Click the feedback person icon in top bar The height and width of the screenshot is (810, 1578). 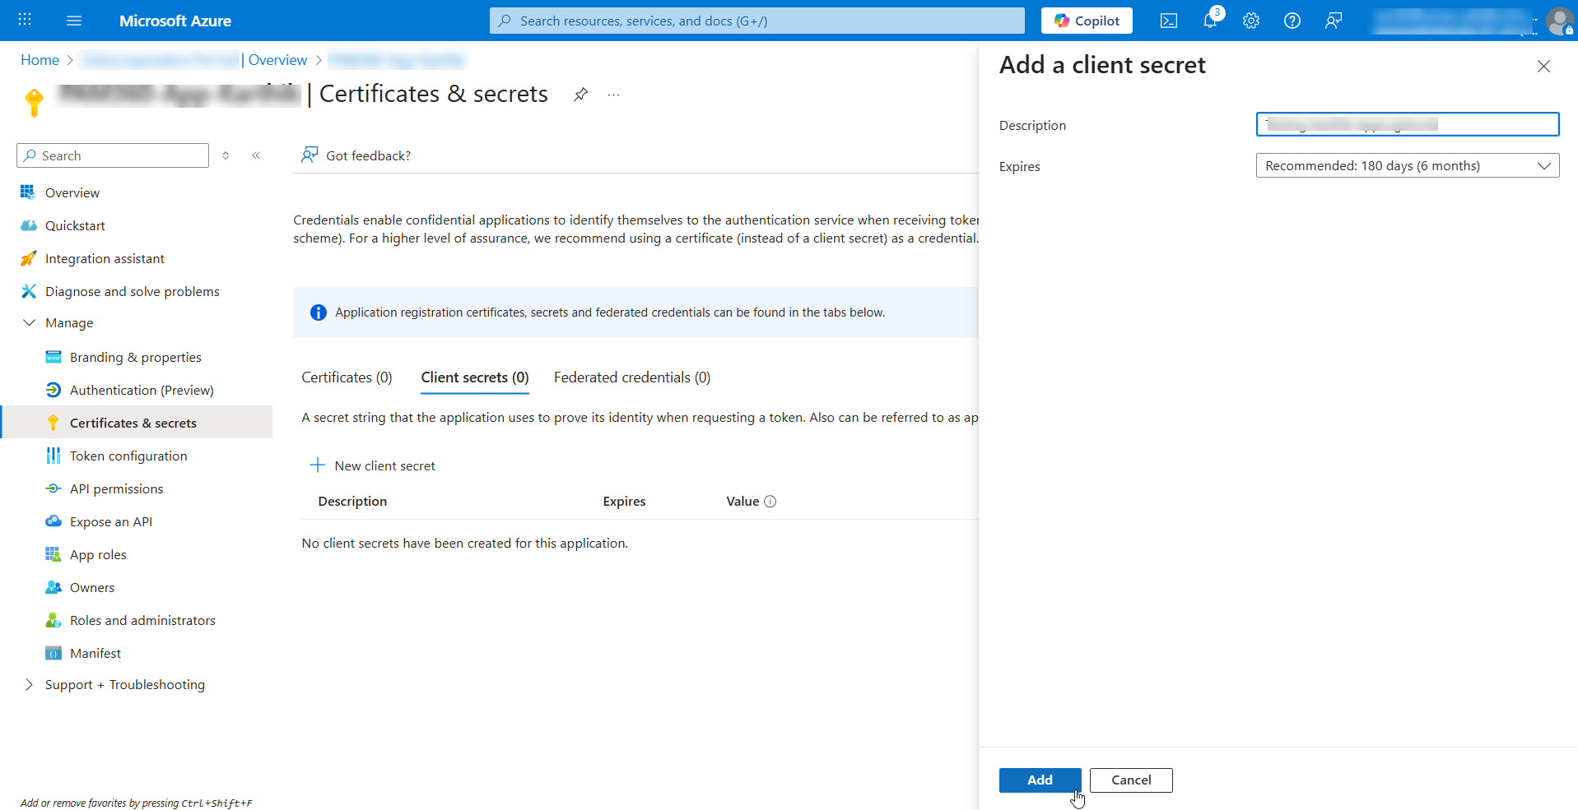click(x=1334, y=21)
